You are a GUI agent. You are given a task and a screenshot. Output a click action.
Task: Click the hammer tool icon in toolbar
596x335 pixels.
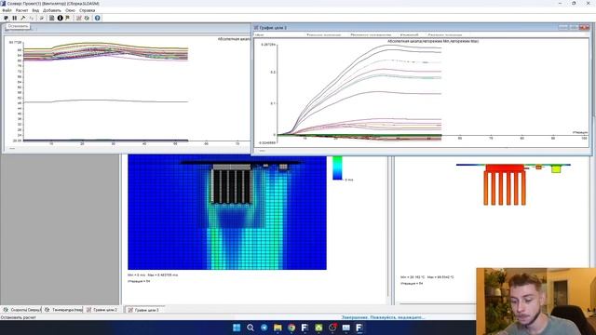point(22,18)
